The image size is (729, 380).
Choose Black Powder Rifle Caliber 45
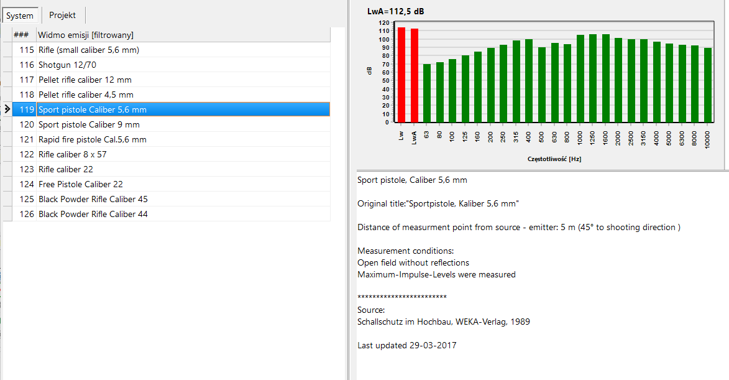point(171,198)
